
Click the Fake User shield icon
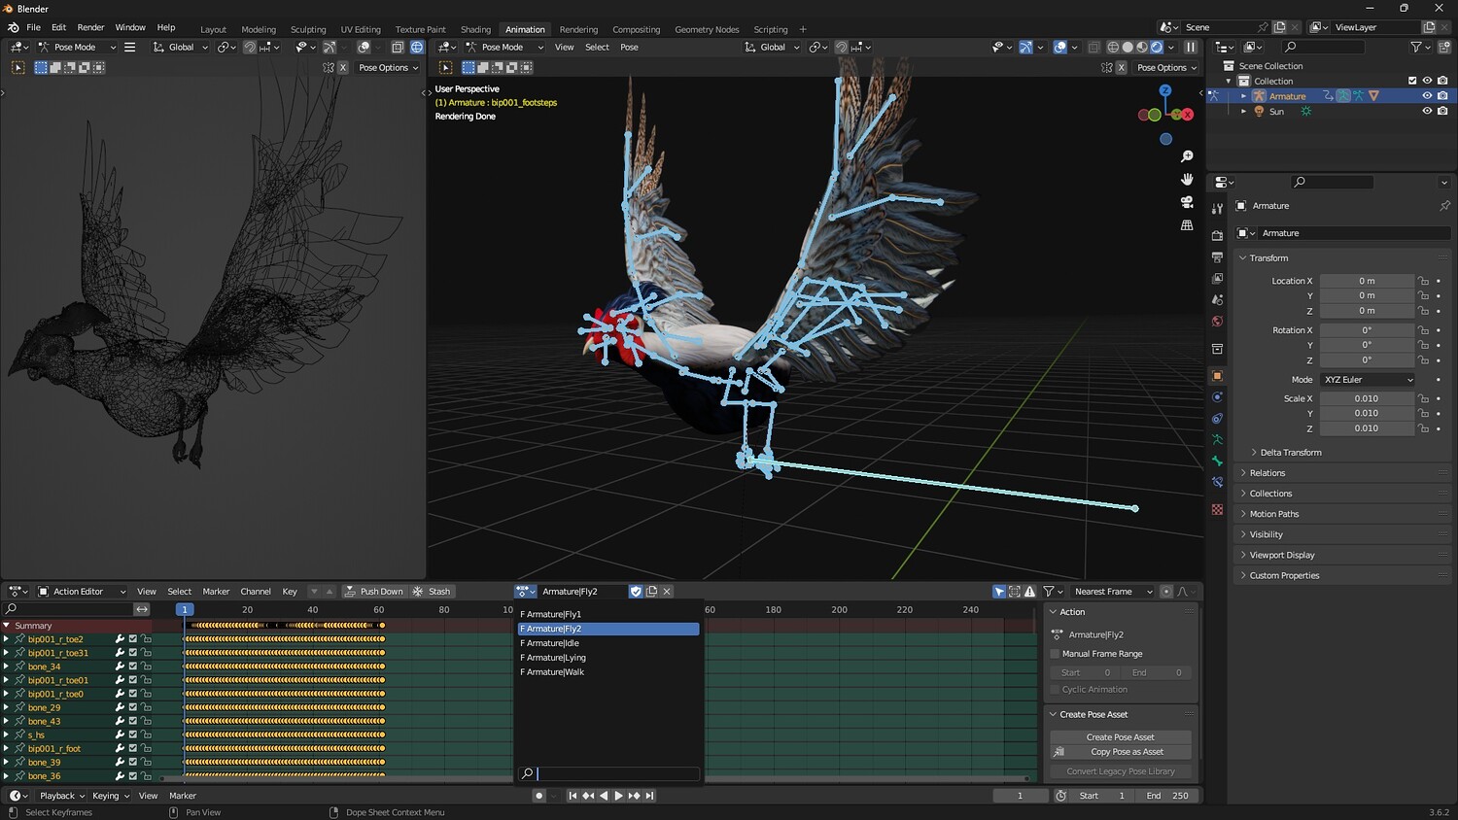(636, 591)
